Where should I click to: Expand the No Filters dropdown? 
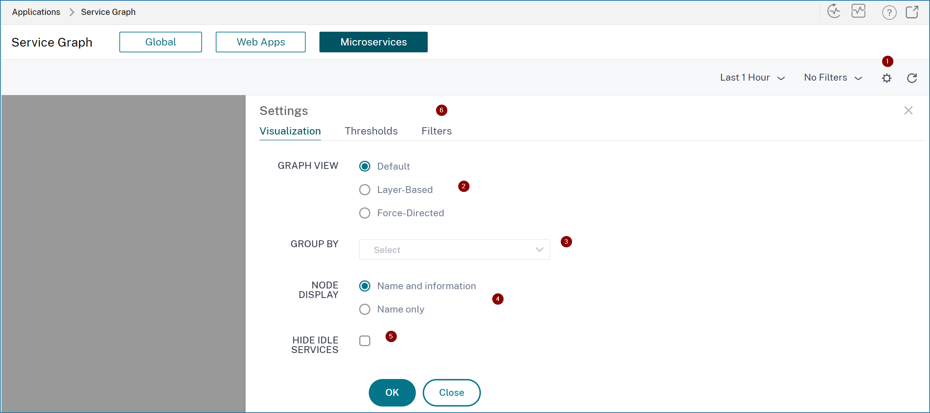click(x=832, y=78)
